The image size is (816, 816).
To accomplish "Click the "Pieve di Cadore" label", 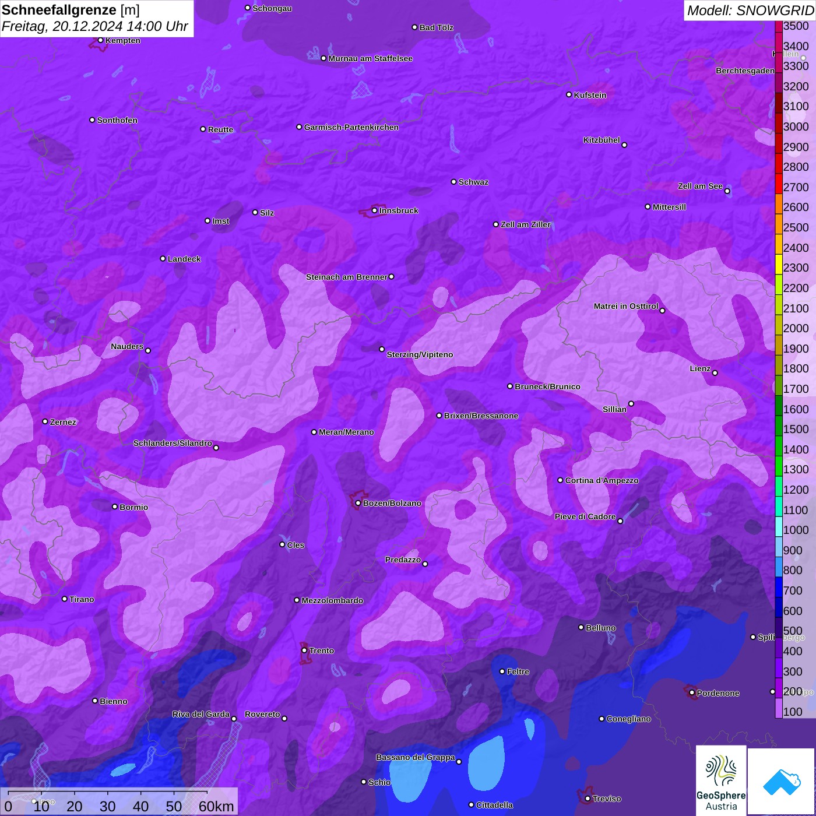I will pyautogui.click(x=585, y=516).
